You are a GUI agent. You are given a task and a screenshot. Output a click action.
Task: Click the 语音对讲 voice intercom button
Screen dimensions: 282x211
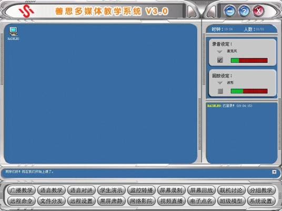tap(82, 190)
